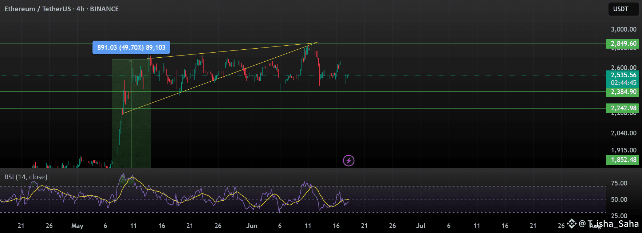Select the Jul label on time axis
The width and height of the screenshot is (642, 233).
coord(421,226)
